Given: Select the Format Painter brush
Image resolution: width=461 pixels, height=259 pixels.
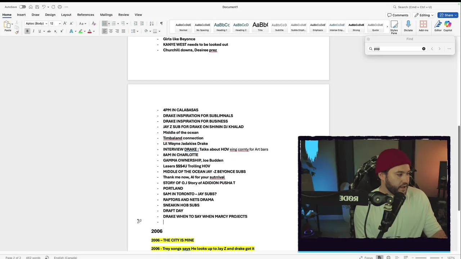Looking at the screenshot, I should (17, 32).
